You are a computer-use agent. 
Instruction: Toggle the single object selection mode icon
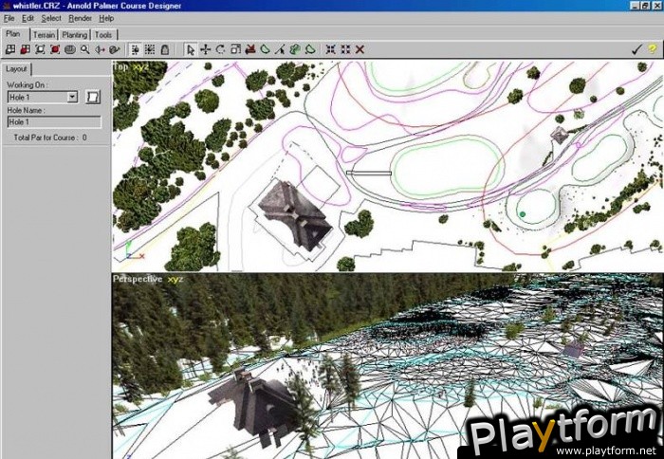135,49
